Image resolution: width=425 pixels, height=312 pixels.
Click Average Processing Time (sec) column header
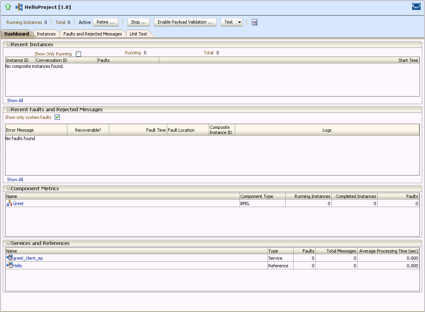point(388,251)
